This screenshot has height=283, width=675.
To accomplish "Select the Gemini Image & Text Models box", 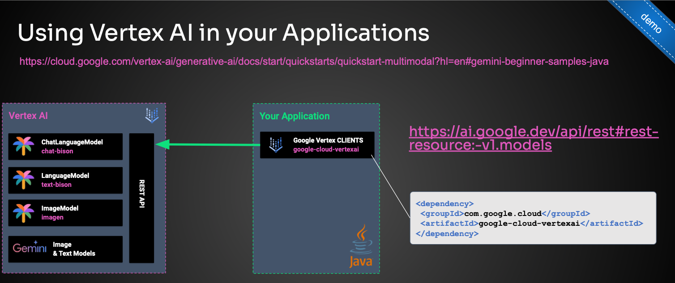I will tap(65, 249).
